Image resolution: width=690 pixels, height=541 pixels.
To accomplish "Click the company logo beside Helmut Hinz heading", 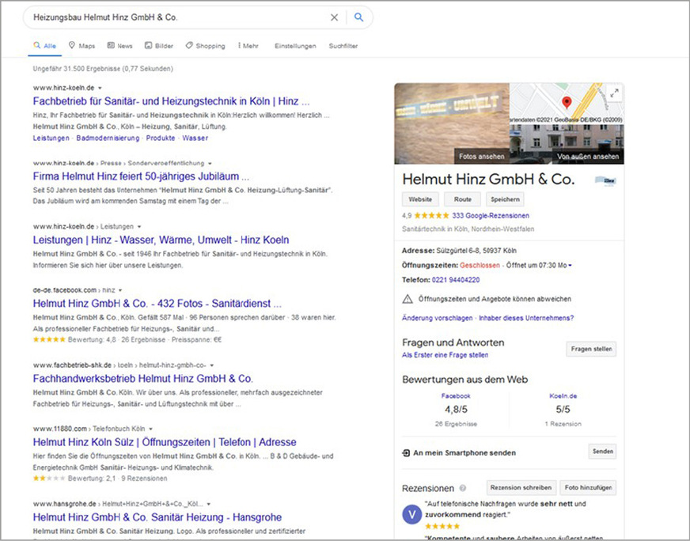I will tap(605, 180).
